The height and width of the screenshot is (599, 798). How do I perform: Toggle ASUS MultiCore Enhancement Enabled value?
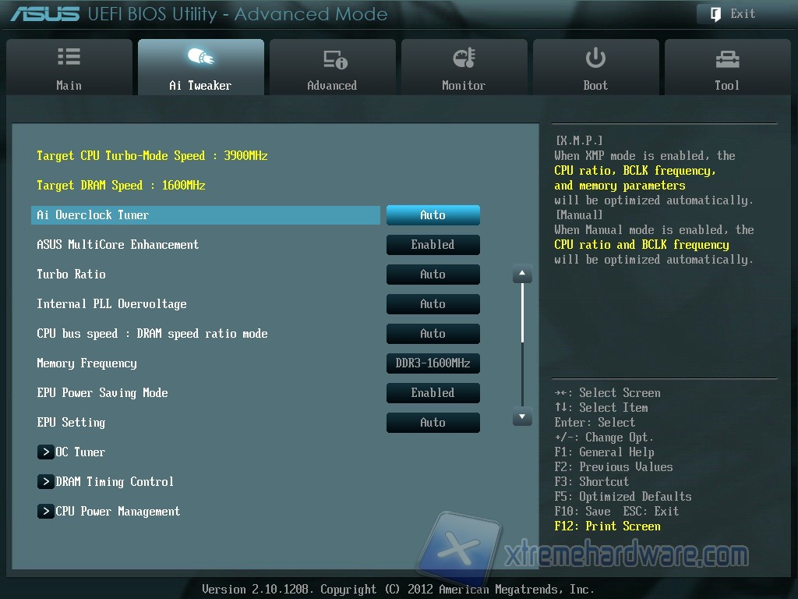click(x=433, y=245)
